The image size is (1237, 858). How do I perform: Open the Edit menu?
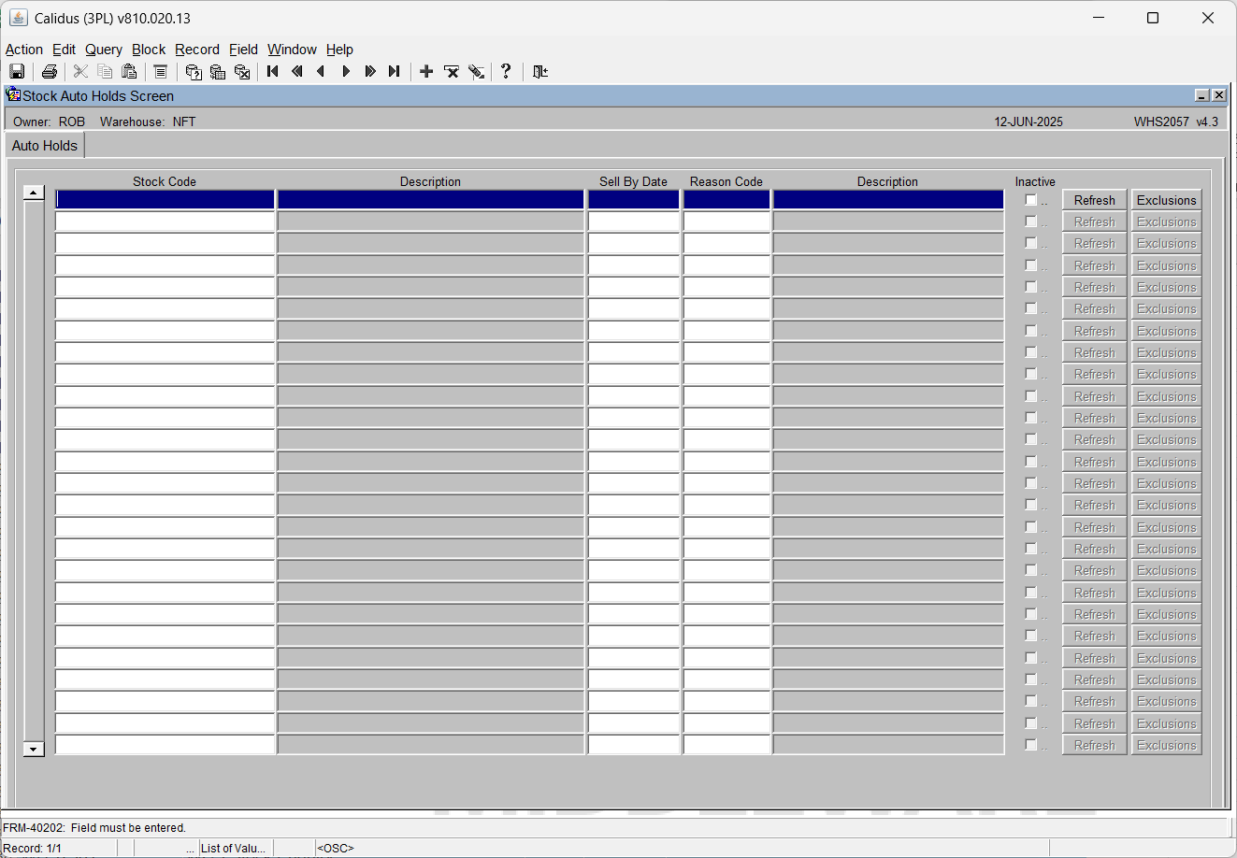pos(64,50)
